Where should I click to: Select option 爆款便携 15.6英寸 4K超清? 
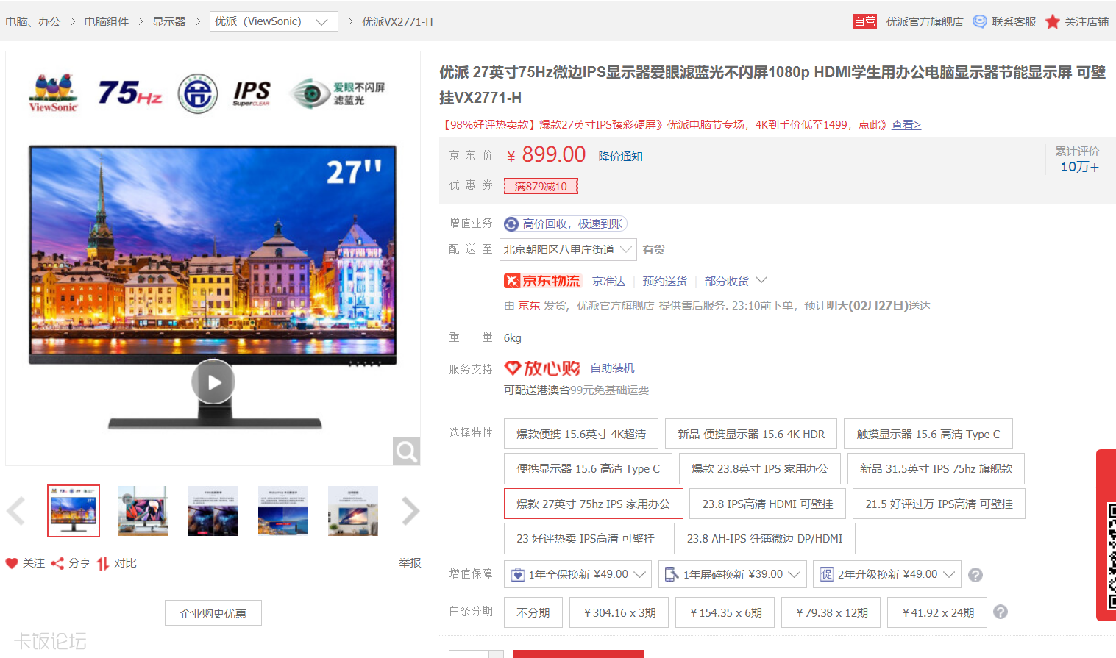581,434
